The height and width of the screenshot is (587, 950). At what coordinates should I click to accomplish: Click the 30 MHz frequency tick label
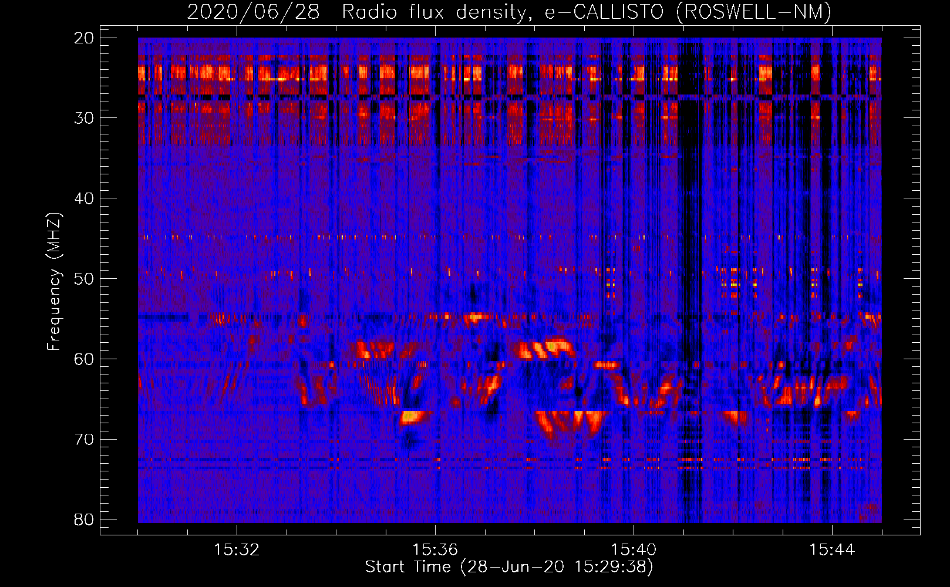click(x=84, y=118)
